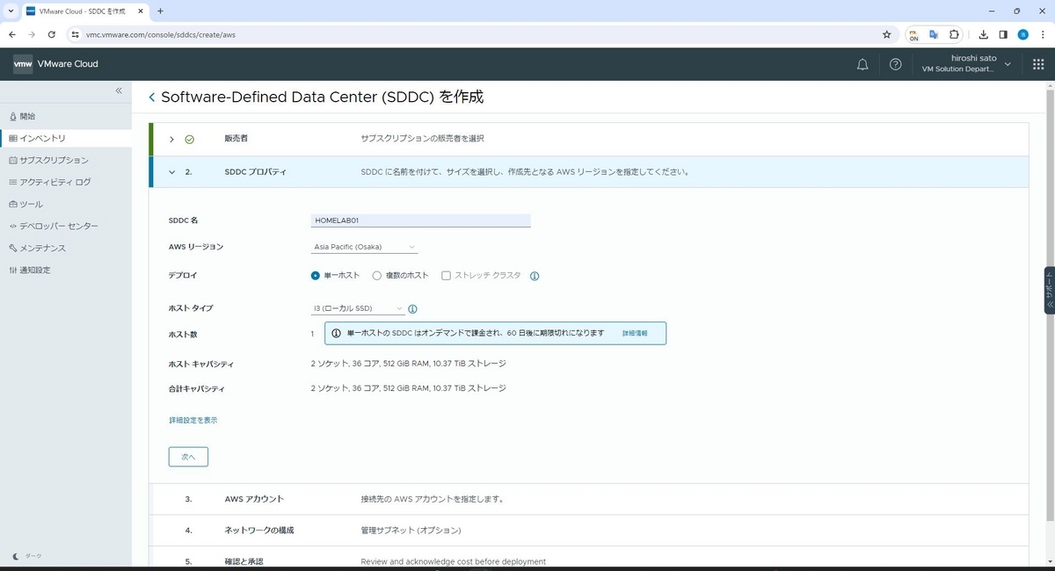Open the Chrome profile avatar

coord(1023,34)
